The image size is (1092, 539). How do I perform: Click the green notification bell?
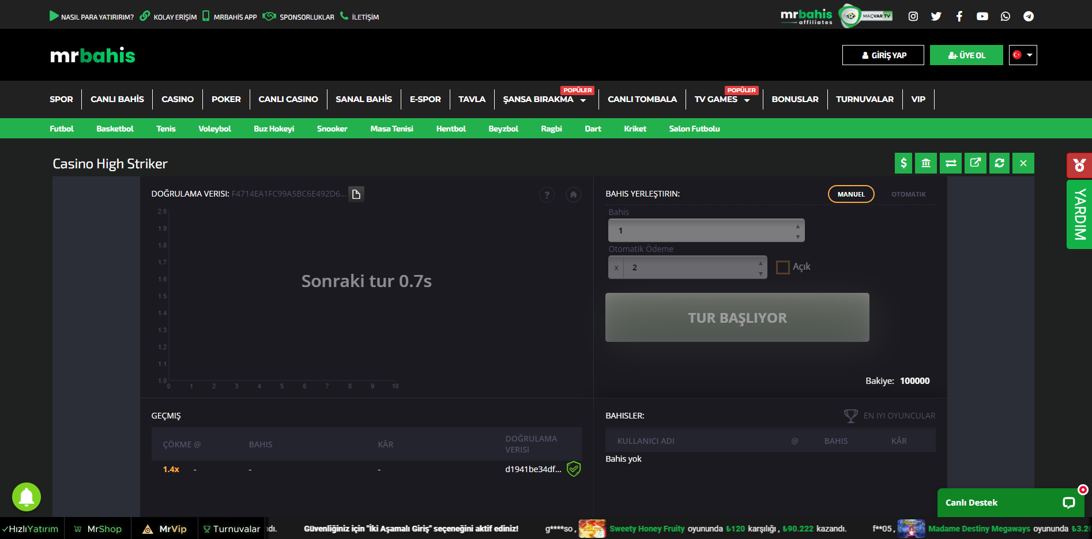pos(27,497)
